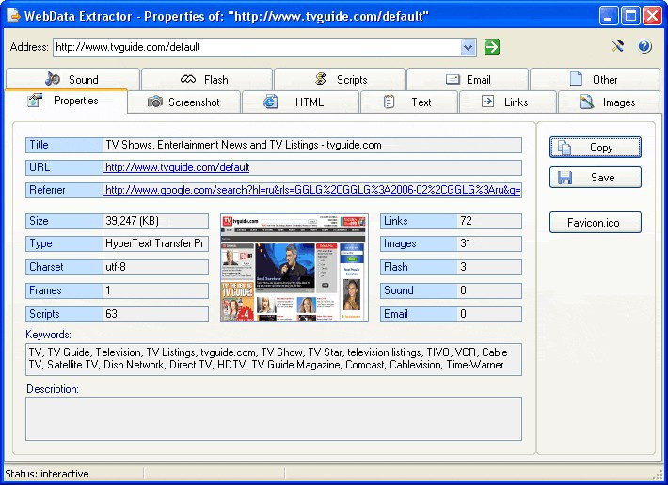
Task: Click the empty Description text box
Action: point(274,418)
